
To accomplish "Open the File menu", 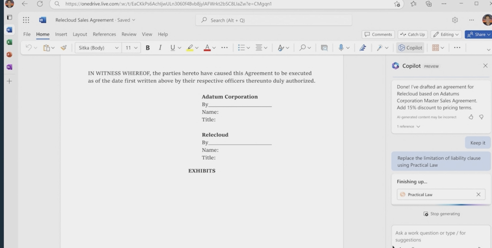I will (27, 34).
